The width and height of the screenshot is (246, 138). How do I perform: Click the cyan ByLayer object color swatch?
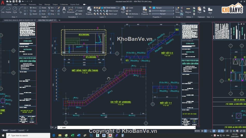click(154, 8)
